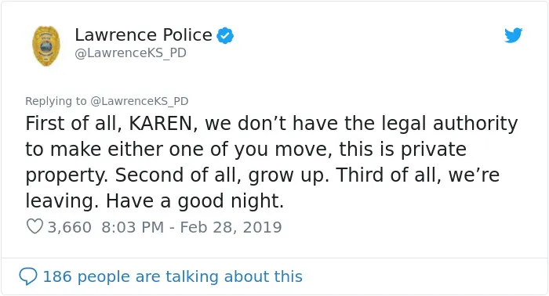Open the Lawrence Police display name
The image size is (549, 296).
click(x=144, y=34)
